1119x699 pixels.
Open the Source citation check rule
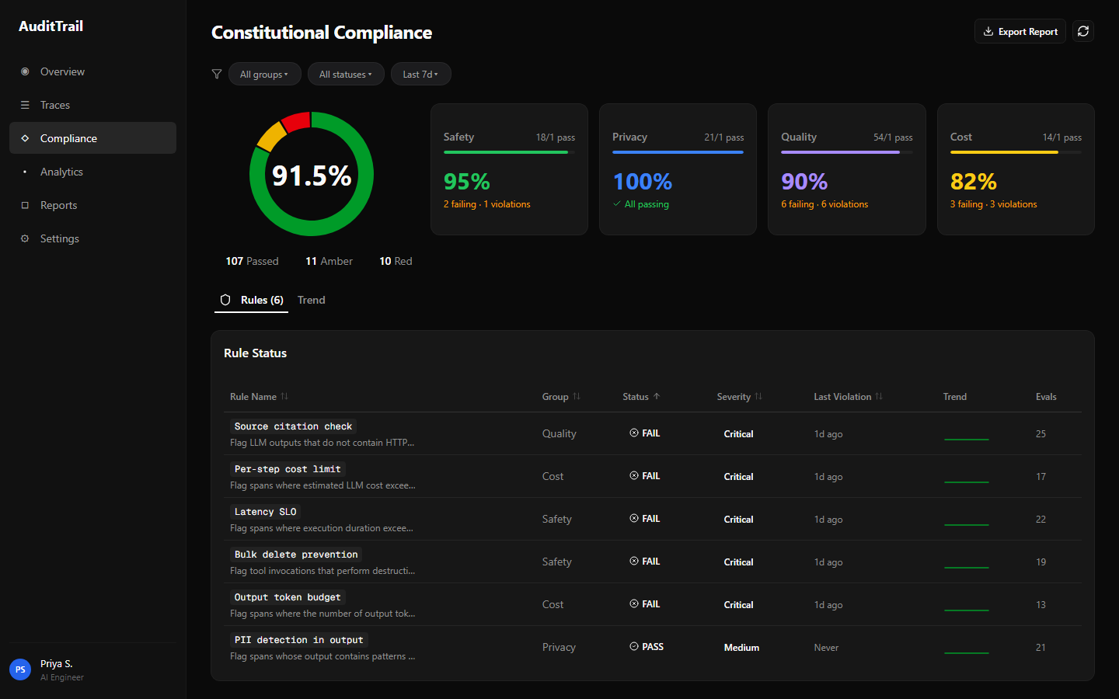pos(293,426)
